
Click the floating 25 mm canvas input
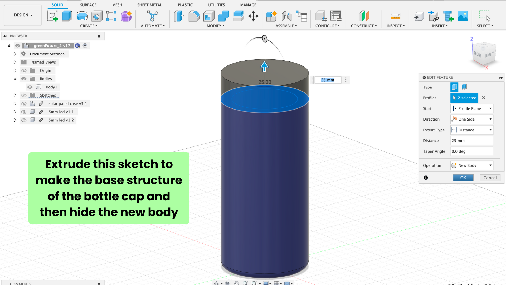(x=328, y=80)
